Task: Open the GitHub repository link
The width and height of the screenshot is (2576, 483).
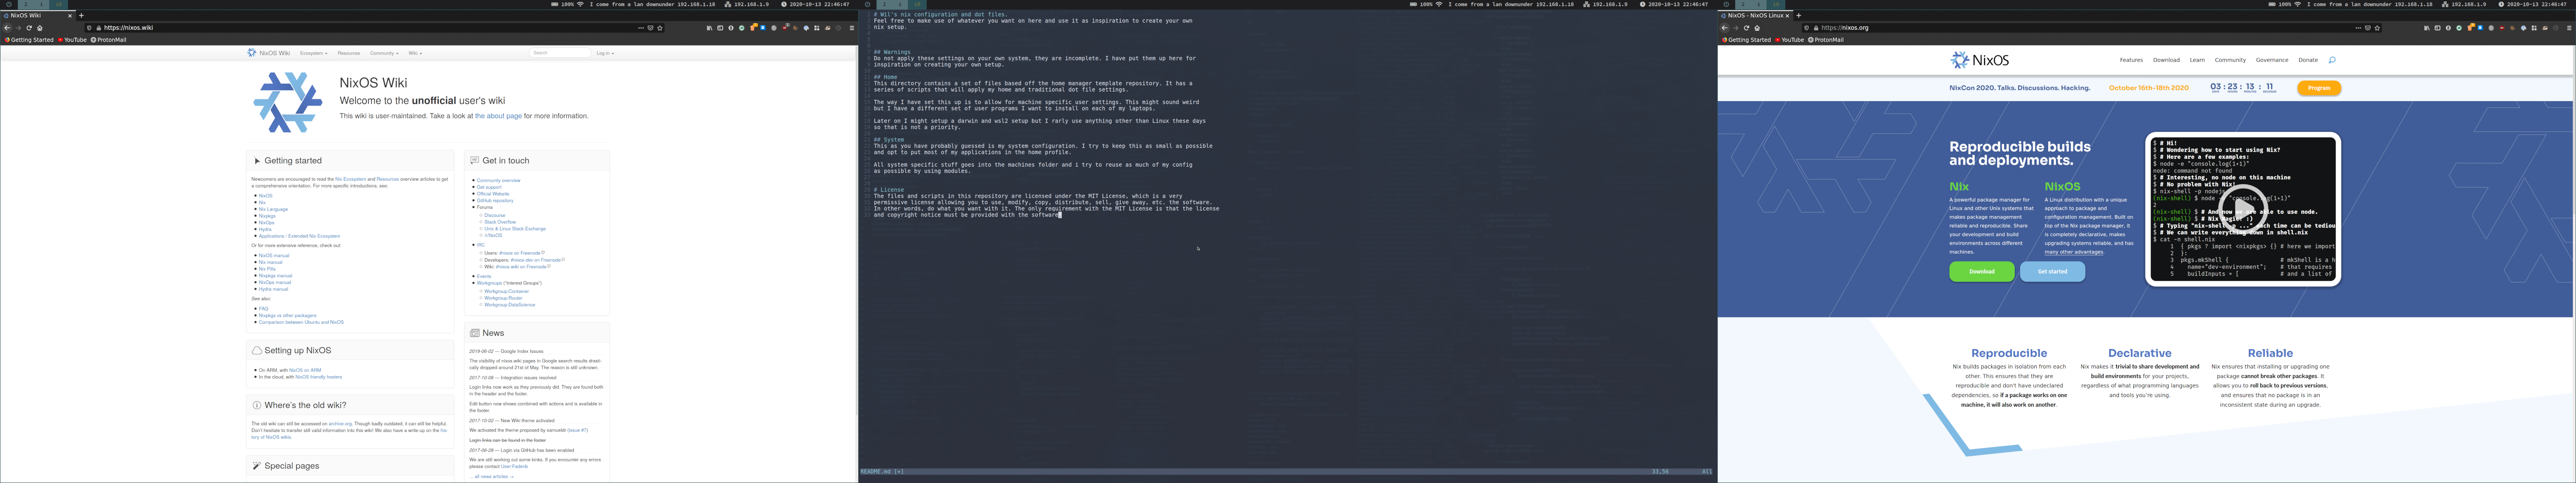Action: [495, 201]
